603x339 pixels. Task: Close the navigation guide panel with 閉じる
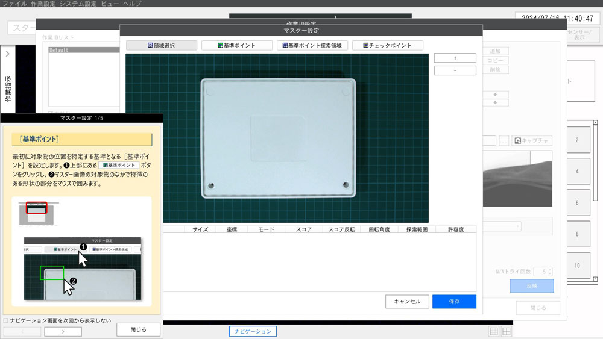point(139,329)
